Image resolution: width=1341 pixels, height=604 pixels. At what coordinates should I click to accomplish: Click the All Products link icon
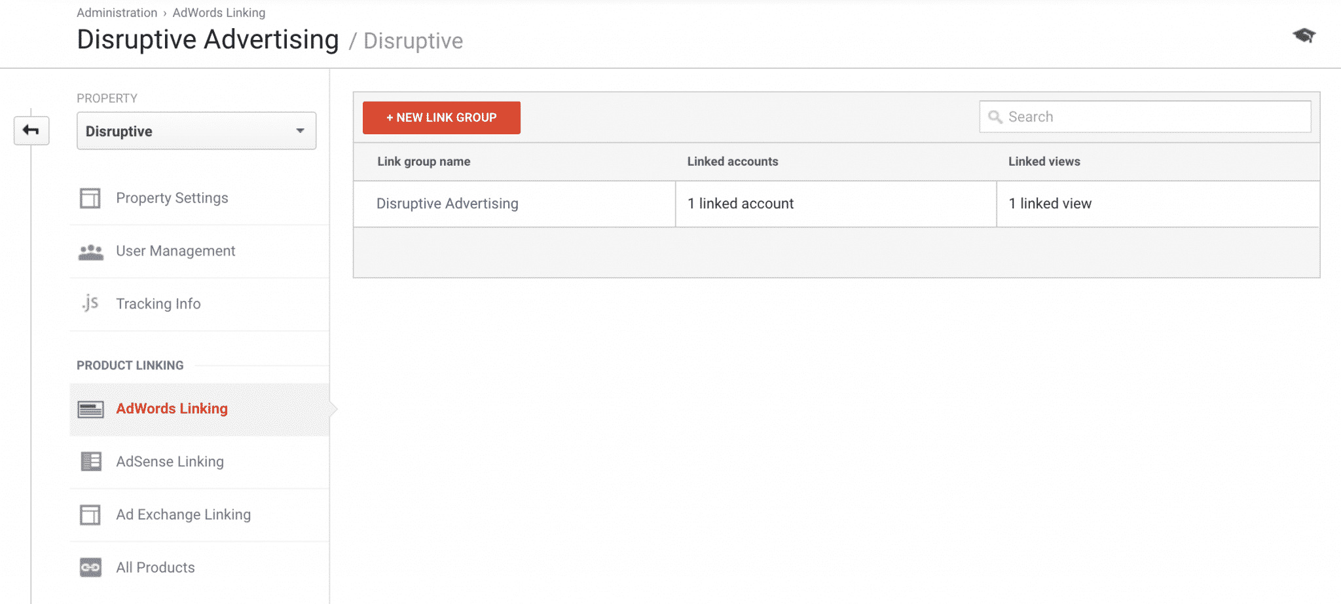pyautogui.click(x=90, y=567)
